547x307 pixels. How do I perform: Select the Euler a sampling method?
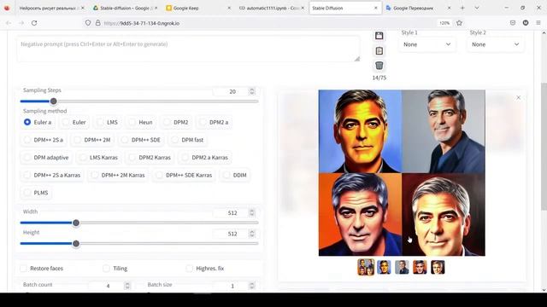click(38, 122)
